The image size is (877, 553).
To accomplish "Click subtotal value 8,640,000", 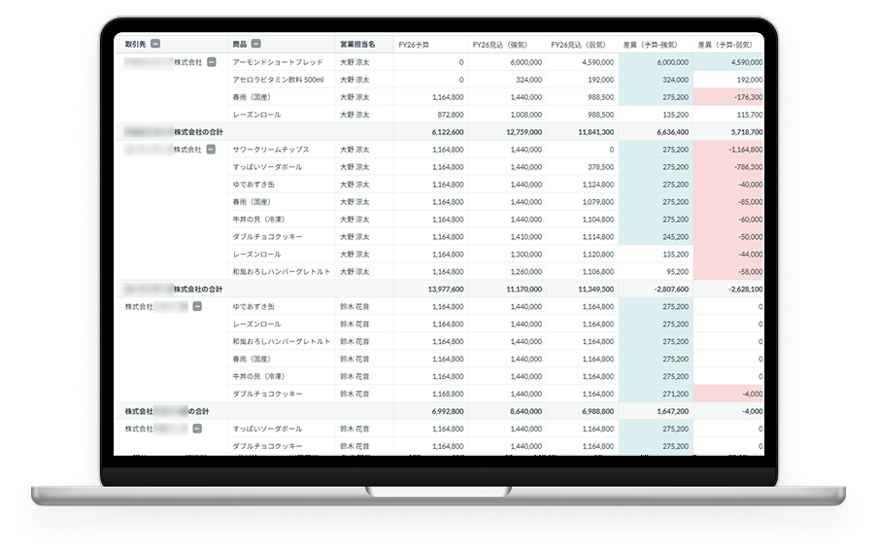I will click(507, 411).
